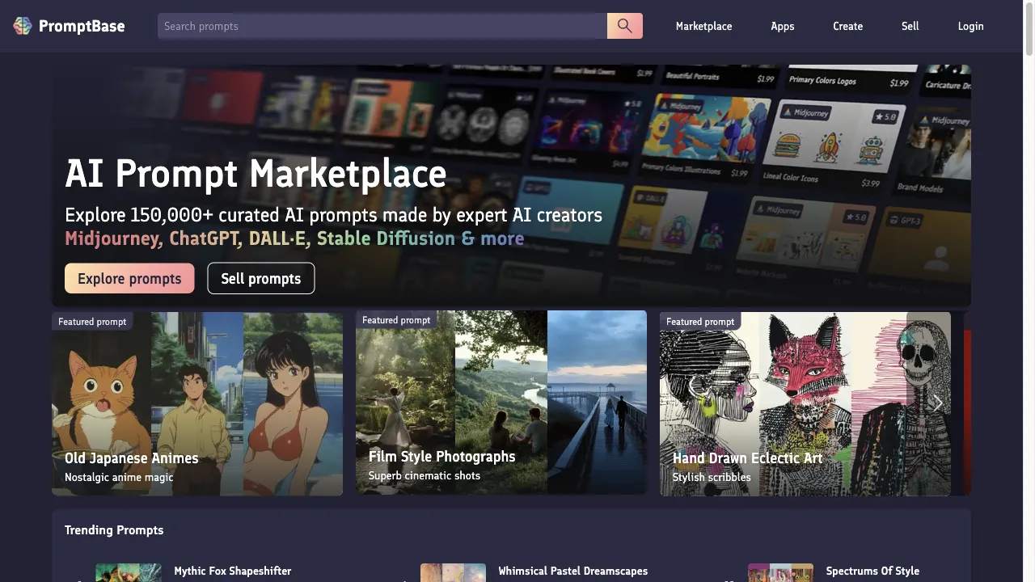Screen dimensions: 1035x582
Task: Click the "Superb cinematic shots" subtitle
Action: click(x=425, y=475)
